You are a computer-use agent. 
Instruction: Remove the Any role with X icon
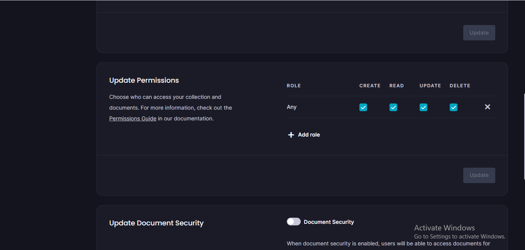click(x=488, y=107)
